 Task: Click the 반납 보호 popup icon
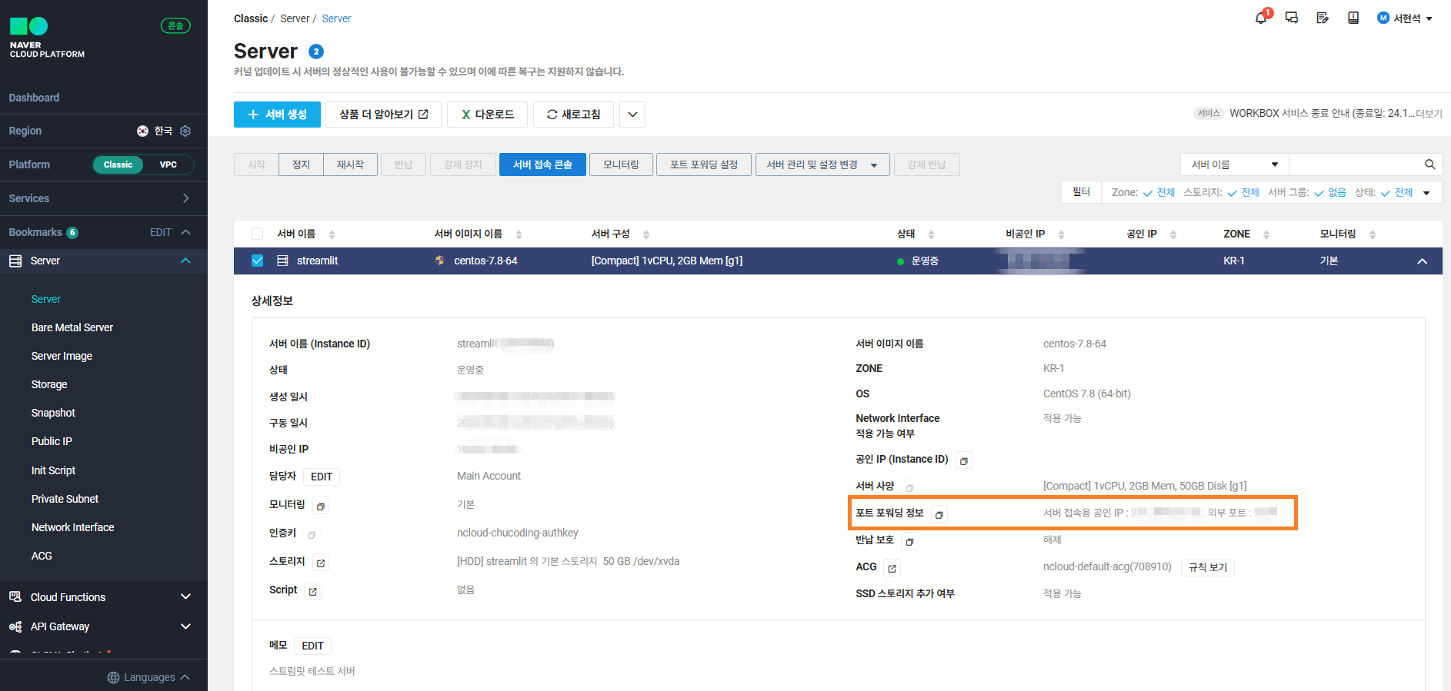(x=909, y=542)
